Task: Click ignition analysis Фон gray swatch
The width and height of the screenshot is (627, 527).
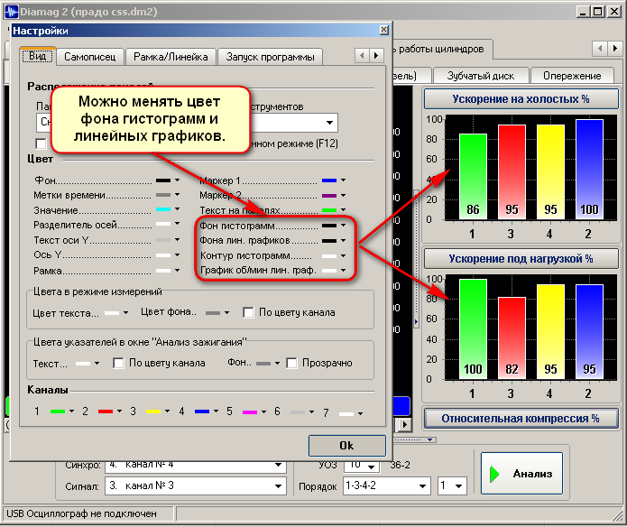Action: point(263,364)
